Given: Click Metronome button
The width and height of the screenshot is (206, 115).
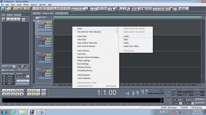Looking at the screenshot, I should pyautogui.click(x=200, y=103).
